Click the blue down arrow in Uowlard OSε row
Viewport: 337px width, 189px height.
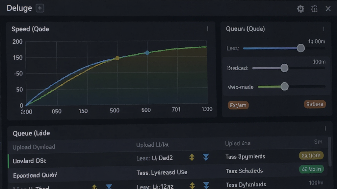click(206, 157)
